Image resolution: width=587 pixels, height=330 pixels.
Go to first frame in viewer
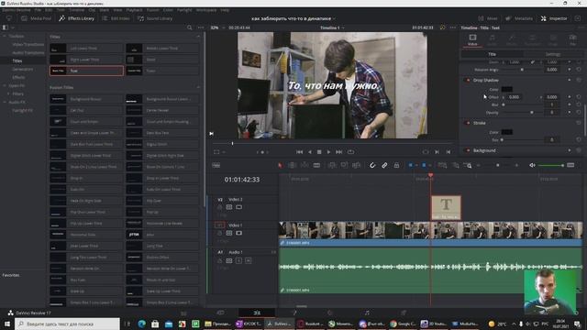click(300, 152)
